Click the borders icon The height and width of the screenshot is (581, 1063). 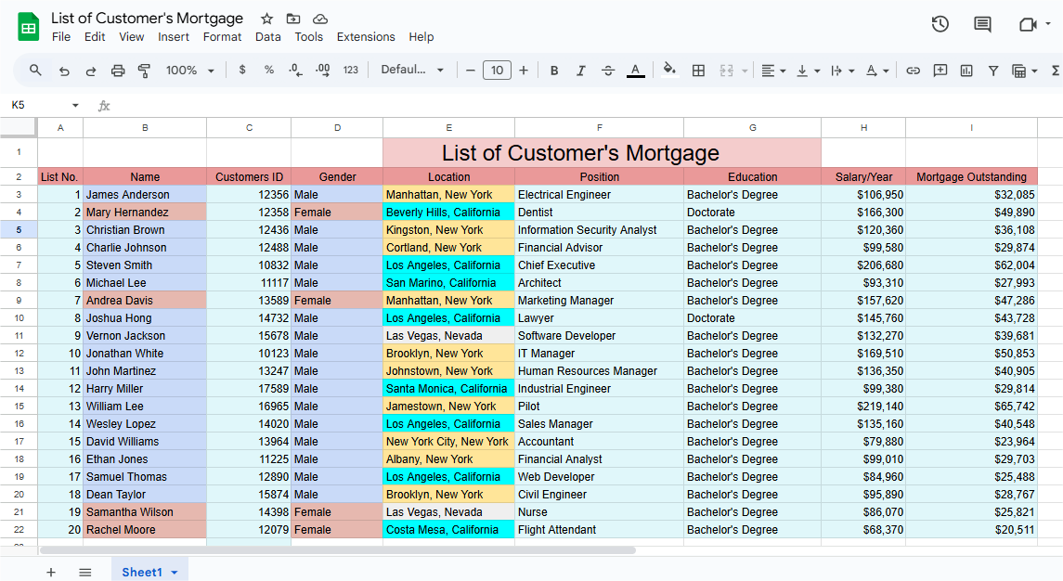click(699, 71)
